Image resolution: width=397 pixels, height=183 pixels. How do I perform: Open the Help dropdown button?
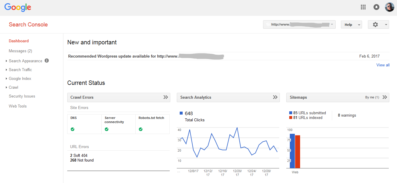click(351, 25)
